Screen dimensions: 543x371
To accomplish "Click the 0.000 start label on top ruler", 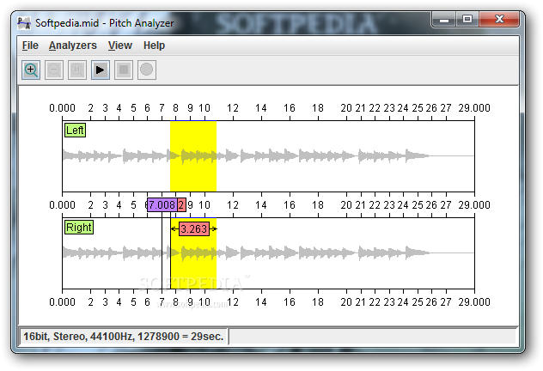I will pyautogui.click(x=63, y=108).
